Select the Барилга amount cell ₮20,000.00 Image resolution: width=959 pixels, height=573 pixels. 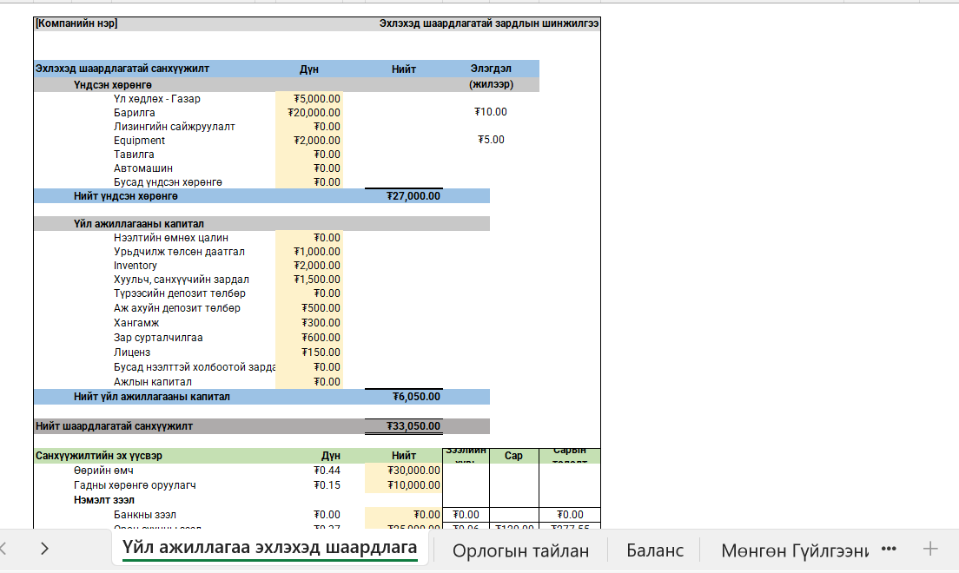coord(309,113)
